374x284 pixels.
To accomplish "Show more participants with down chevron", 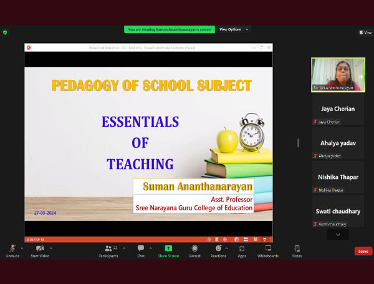I will (338, 235).
